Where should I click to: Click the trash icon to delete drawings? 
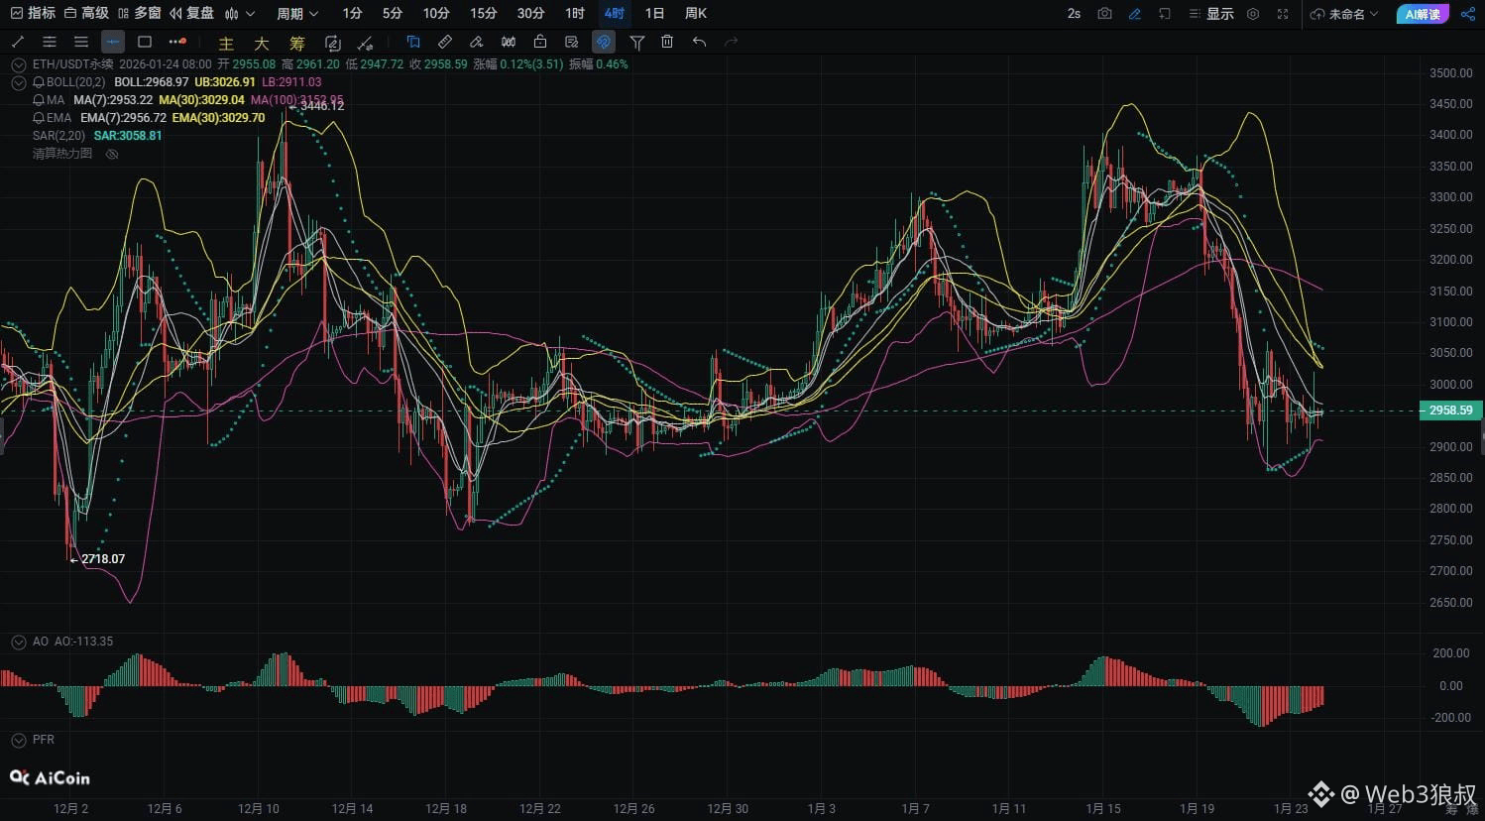[667, 42]
